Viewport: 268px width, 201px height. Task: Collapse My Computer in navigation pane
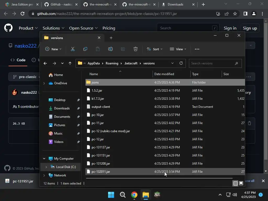[x=44, y=159]
